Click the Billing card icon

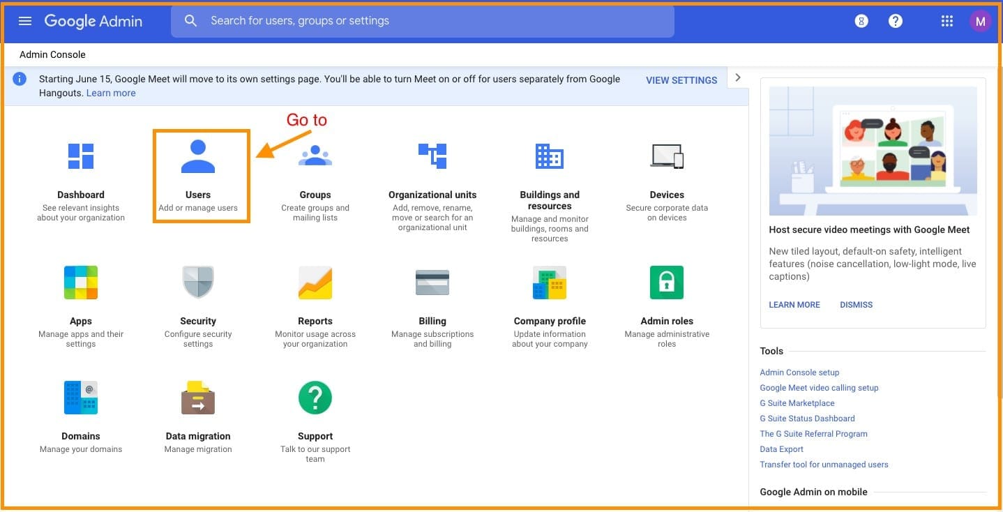[x=432, y=283]
